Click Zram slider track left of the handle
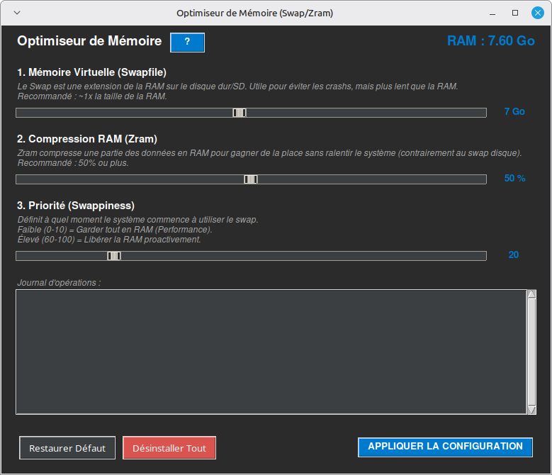 128,179
